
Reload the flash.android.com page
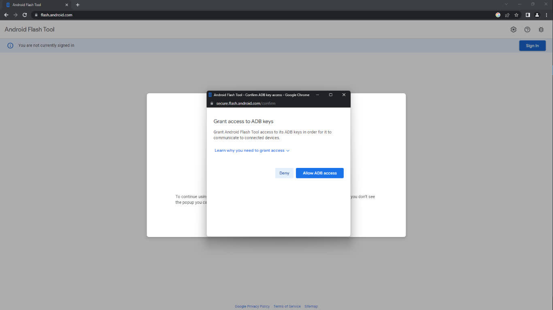coord(25,15)
